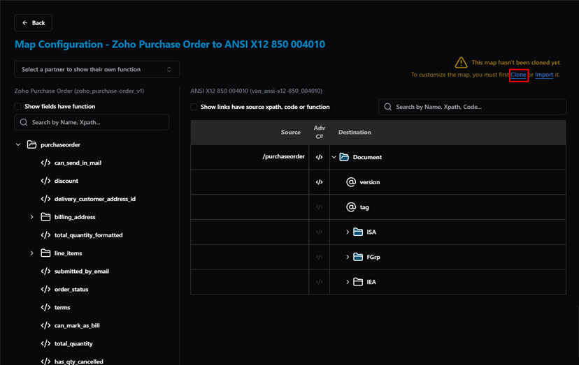Click code icon beside total_quantity

click(45, 343)
